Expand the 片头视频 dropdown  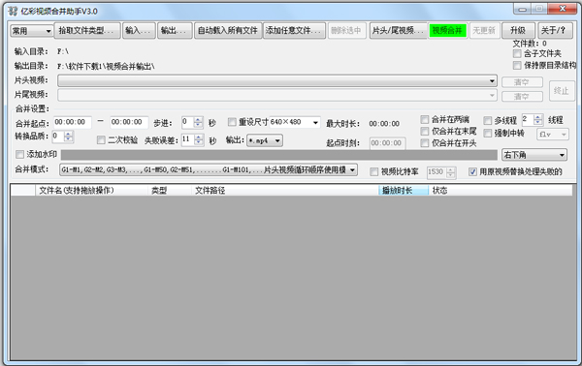[492, 80]
